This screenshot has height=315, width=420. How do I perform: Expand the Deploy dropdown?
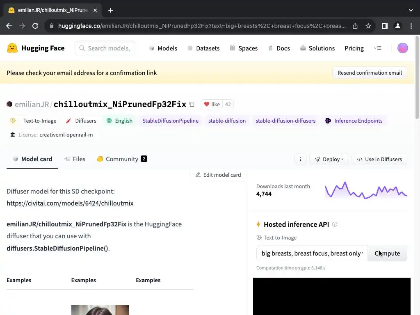[x=329, y=160]
